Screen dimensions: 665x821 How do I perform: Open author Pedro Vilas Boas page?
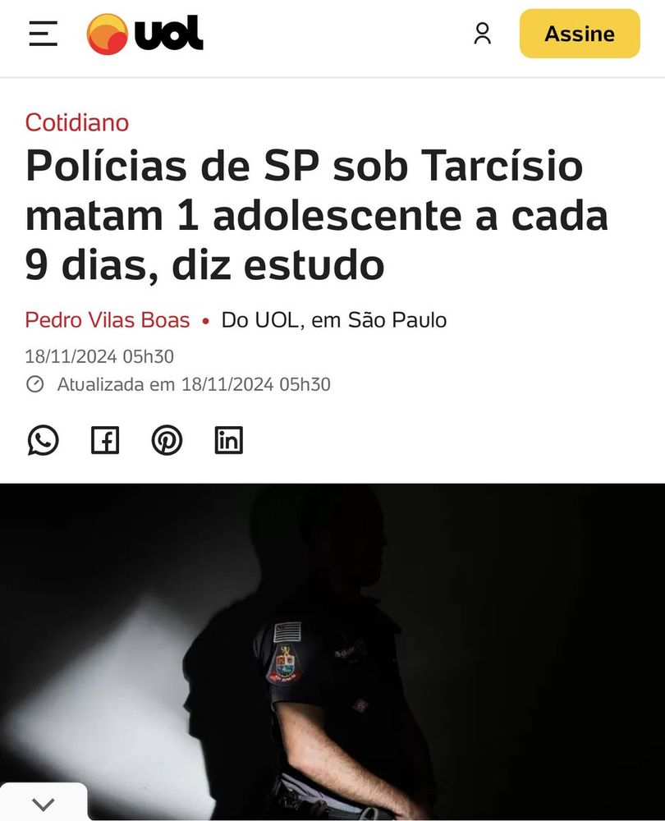click(x=108, y=320)
